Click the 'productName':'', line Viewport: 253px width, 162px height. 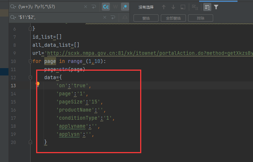[x=81, y=110]
